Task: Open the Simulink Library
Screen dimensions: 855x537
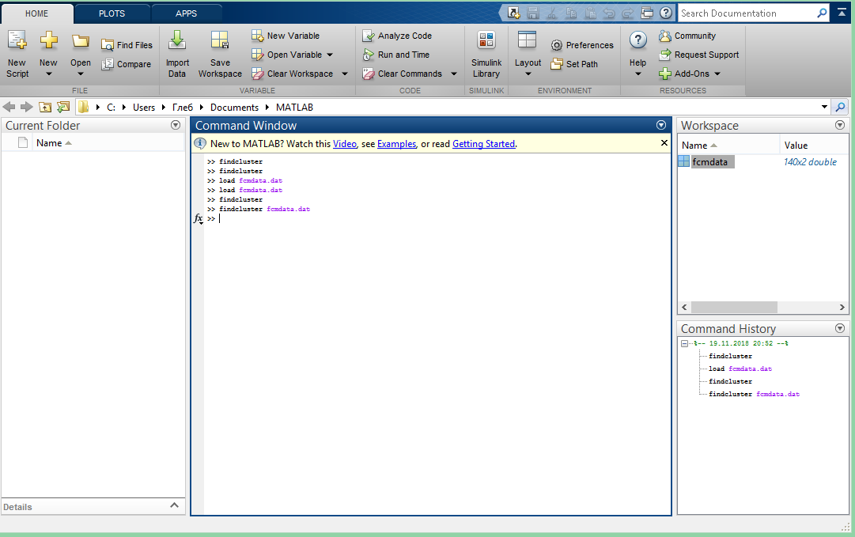Action: pyautogui.click(x=486, y=41)
